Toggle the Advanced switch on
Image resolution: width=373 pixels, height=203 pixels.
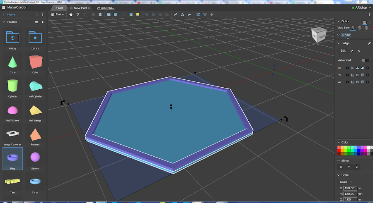365,60
